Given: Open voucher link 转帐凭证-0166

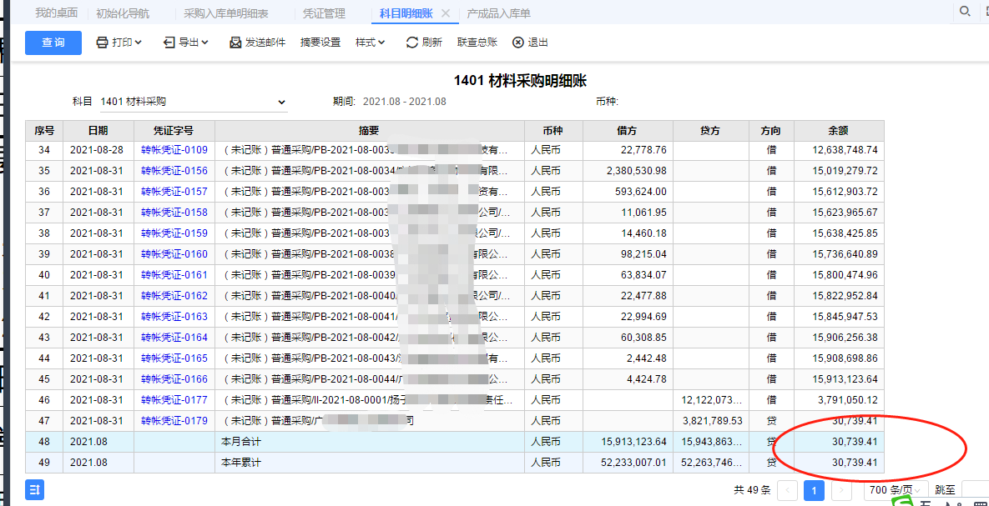Looking at the screenshot, I should (174, 378).
